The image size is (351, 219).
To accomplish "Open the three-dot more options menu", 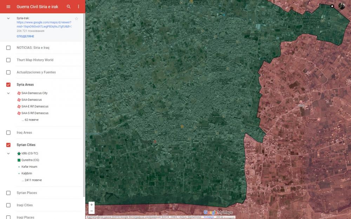I will tap(79, 7).
